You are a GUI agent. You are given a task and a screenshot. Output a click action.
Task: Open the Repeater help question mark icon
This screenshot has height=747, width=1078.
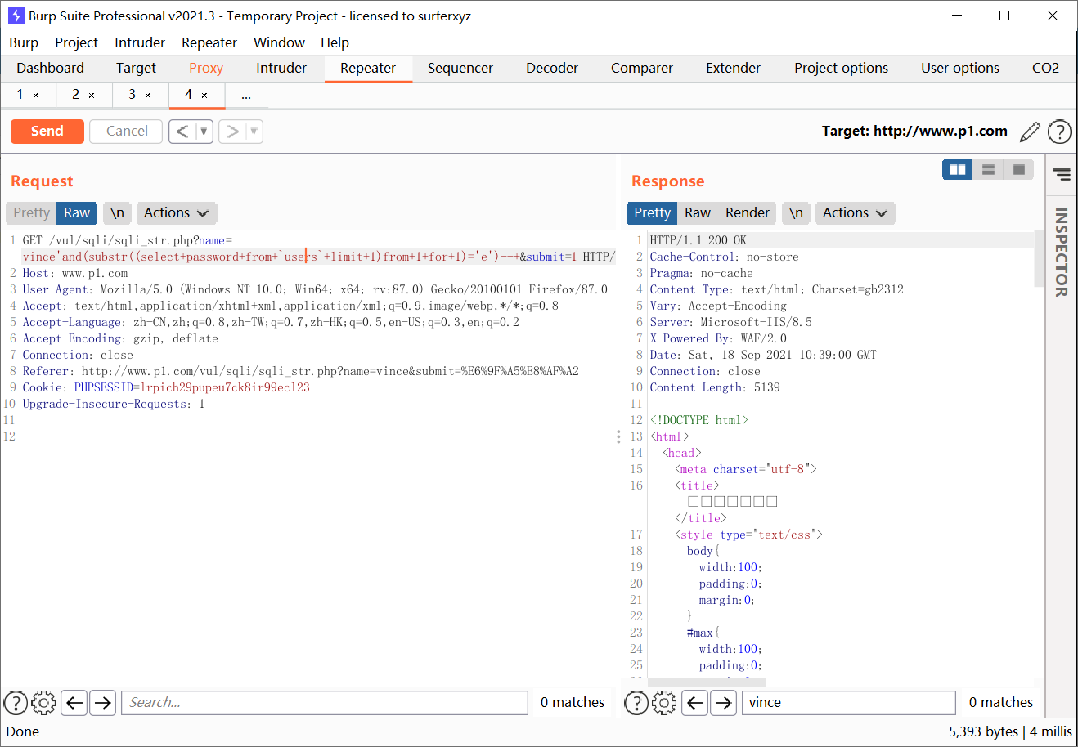point(1059,132)
